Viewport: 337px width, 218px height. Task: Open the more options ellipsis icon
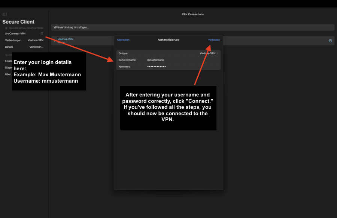pos(330,41)
